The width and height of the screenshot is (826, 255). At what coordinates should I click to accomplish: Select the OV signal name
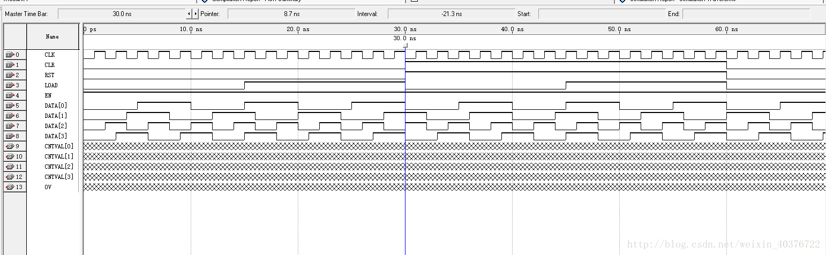[48, 187]
